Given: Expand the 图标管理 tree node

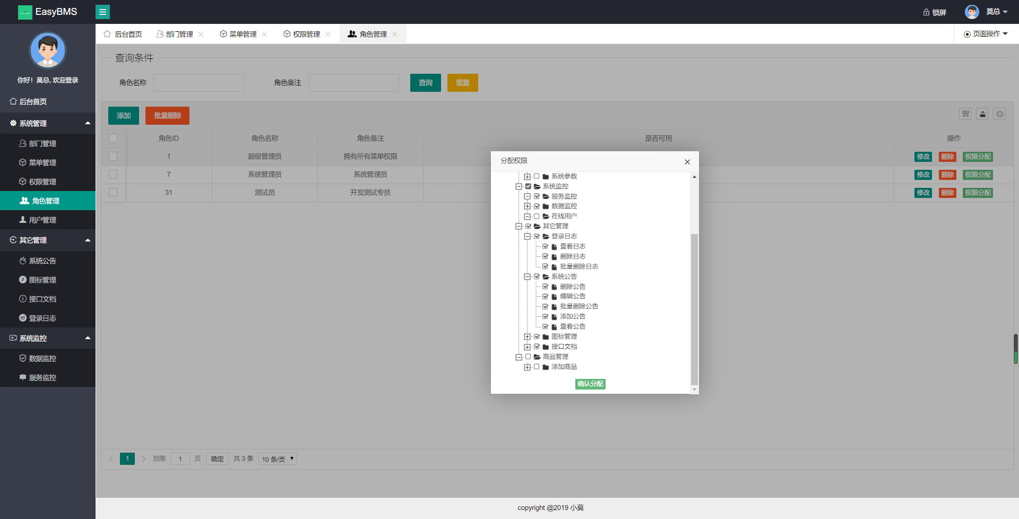Looking at the screenshot, I should click(527, 337).
